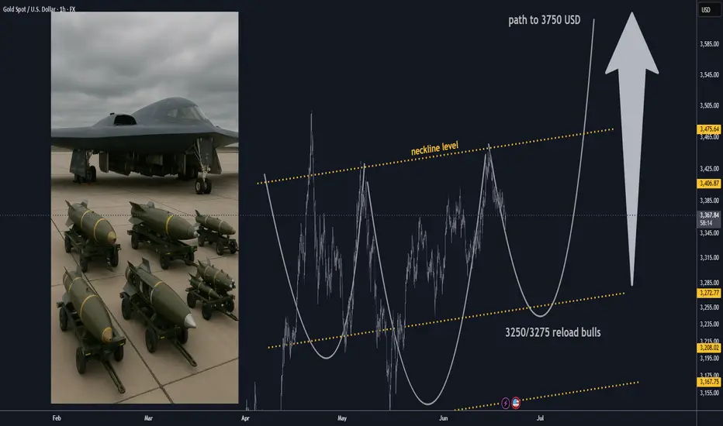
Task: Click the Apr date marker on time axis
Action: [x=245, y=418]
